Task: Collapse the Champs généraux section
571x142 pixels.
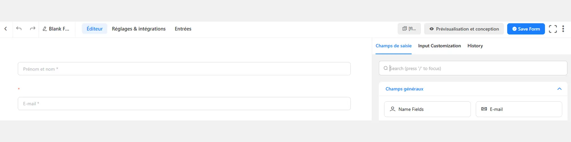Action: (559, 89)
